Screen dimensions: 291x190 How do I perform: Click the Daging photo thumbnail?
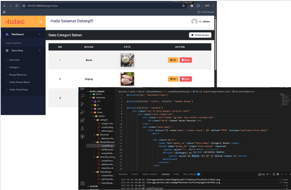click(127, 79)
